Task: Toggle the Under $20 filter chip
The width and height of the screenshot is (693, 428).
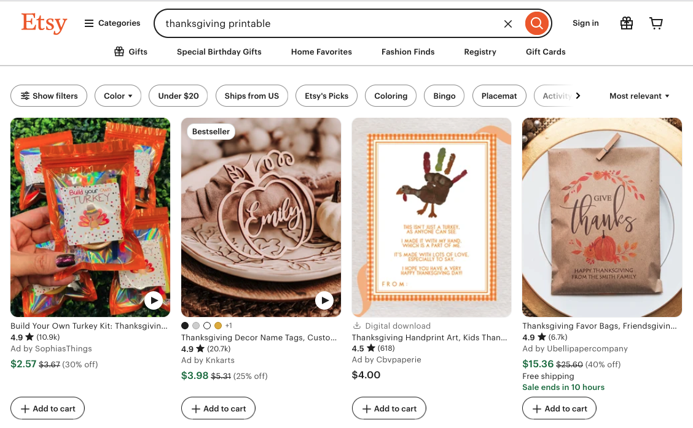Action: (x=178, y=96)
